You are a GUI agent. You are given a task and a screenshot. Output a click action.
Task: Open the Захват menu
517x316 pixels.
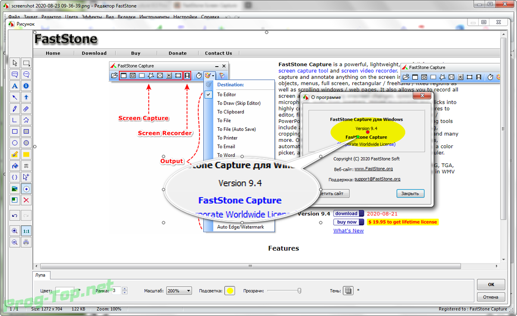coord(31,17)
